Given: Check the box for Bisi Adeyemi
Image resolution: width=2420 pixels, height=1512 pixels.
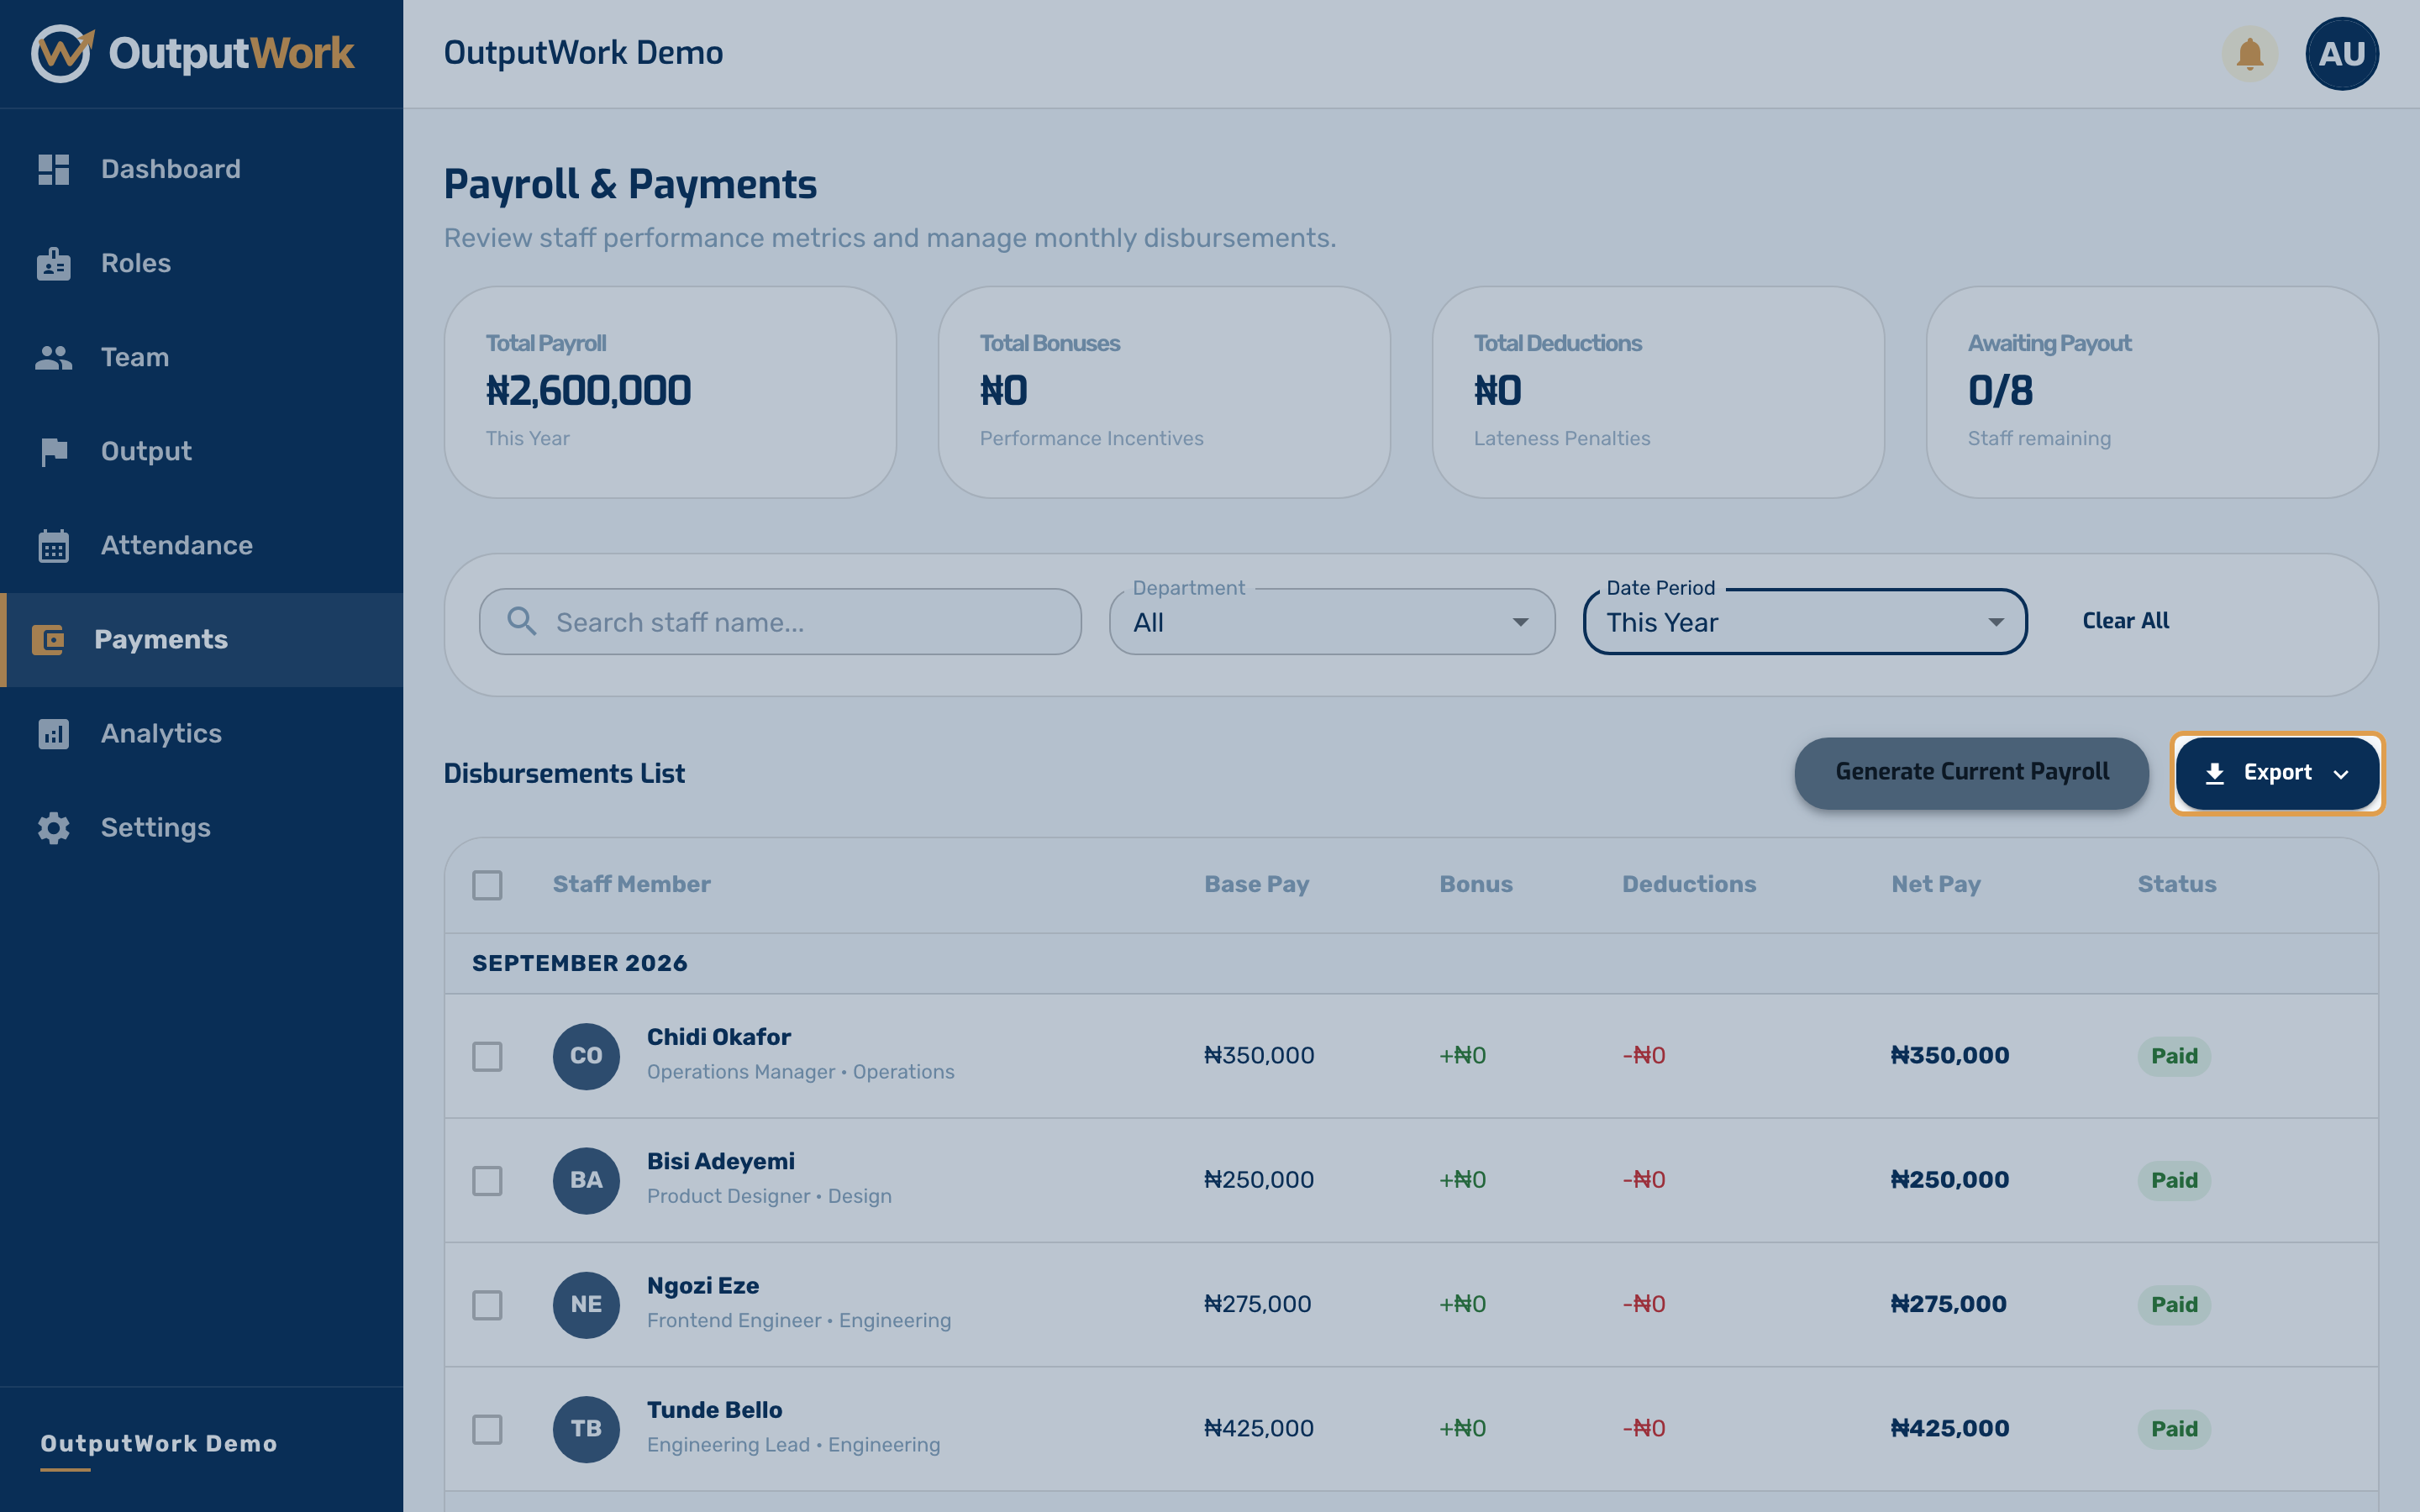Looking at the screenshot, I should [x=487, y=1181].
